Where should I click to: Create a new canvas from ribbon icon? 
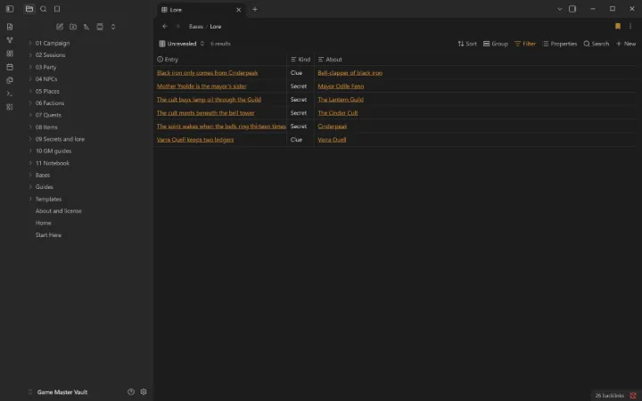click(10, 53)
